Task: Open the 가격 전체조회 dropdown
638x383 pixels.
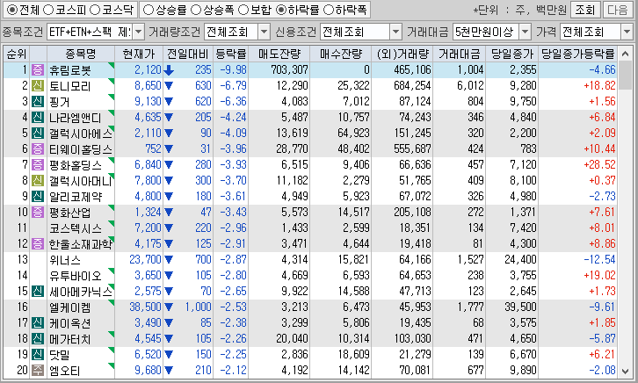Action: tap(627, 32)
